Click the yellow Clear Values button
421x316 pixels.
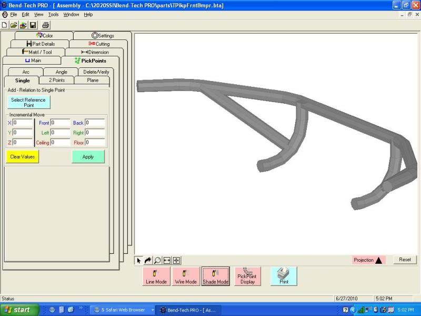click(23, 156)
